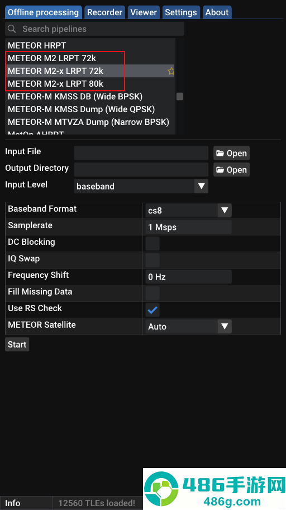The height and width of the screenshot is (510, 286).
Task: Go to the Settings tab
Action: (x=181, y=12)
